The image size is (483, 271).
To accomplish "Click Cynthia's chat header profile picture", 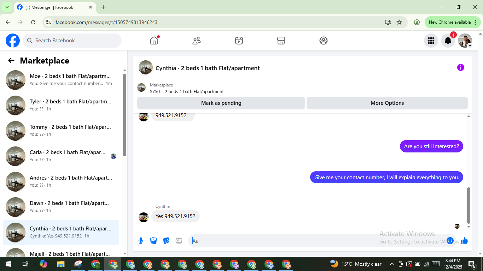I will 146,67.
